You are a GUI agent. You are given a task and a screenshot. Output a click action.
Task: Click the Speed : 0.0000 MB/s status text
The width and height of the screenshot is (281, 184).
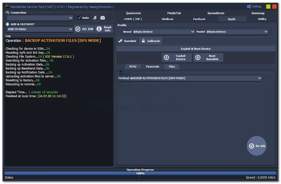(x=260, y=177)
